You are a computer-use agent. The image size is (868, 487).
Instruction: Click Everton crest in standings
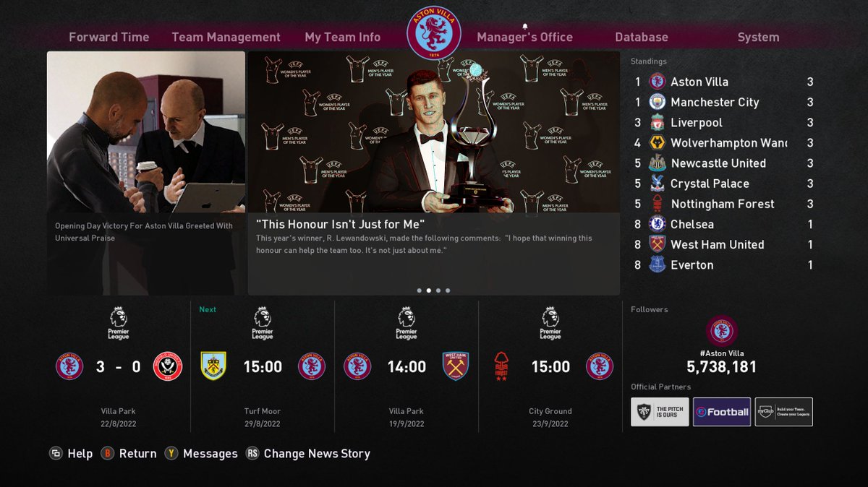[658, 264]
